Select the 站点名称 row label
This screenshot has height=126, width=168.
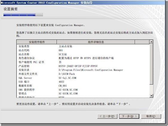point(24,54)
